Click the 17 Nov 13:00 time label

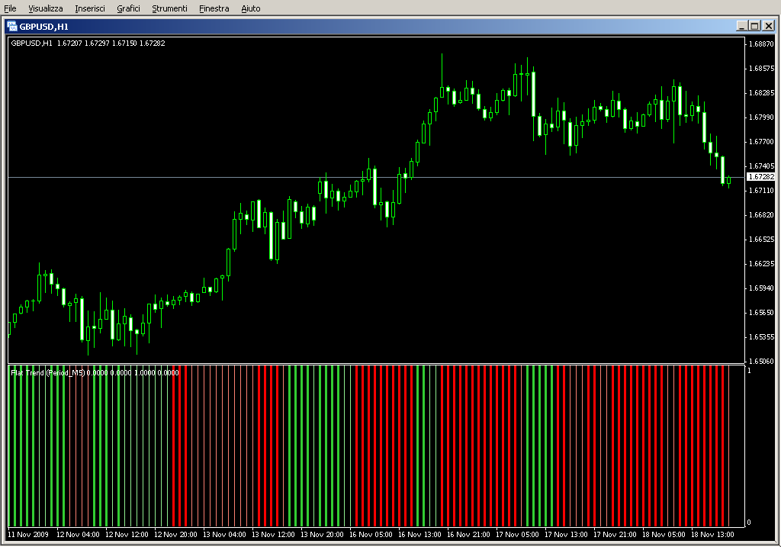tap(566, 535)
